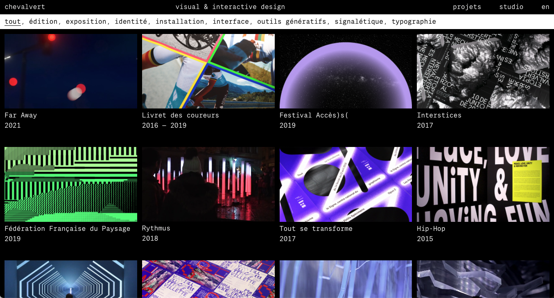
Task: Filter projects by édition
Action: pyautogui.click(x=43, y=22)
